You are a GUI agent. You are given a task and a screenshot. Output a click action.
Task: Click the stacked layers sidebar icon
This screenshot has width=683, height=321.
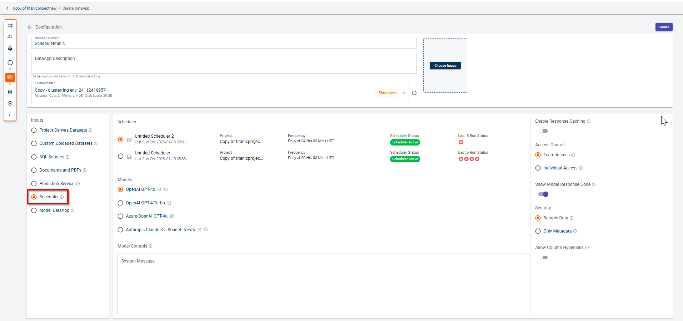pos(10,92)
